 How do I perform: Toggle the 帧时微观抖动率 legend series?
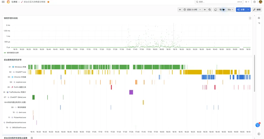point(13,53)
